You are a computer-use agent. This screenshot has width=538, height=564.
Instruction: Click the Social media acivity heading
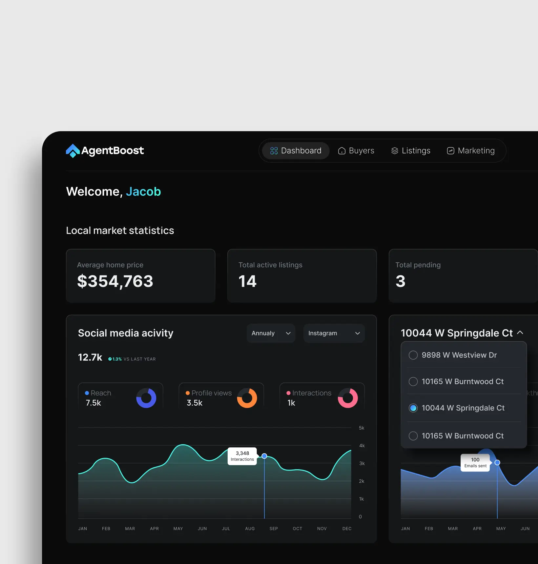coord(126,333)
